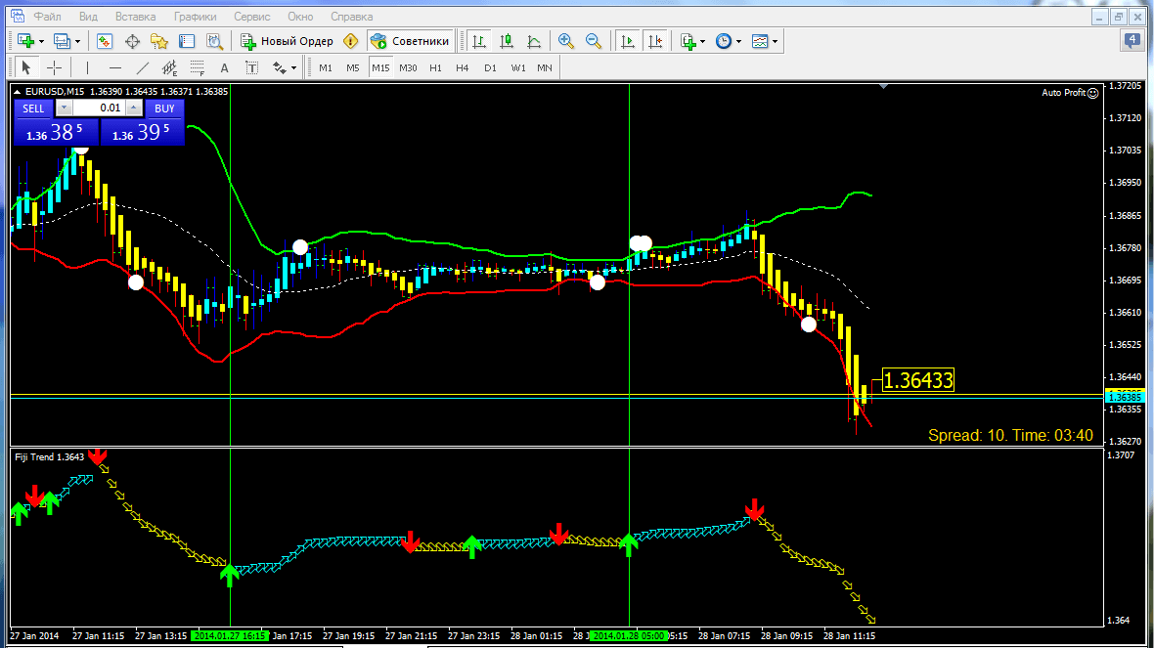Zoom in on the chart
The image size is (1154, 648).
click(x=565, y=41)
